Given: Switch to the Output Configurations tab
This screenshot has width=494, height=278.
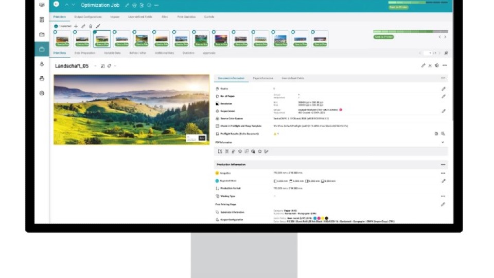Looking at the screenshot, I should [x=89, y=17].
